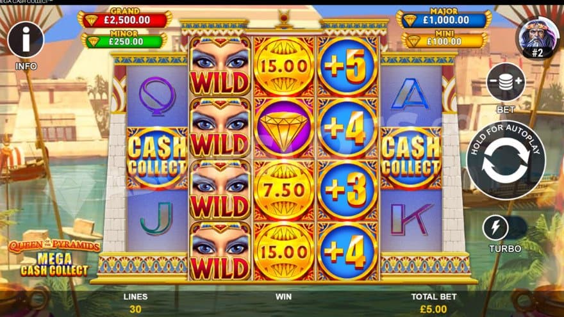Click the top WILD queen symbol
Screen dimensions: 564x317
tap(220, 66)
